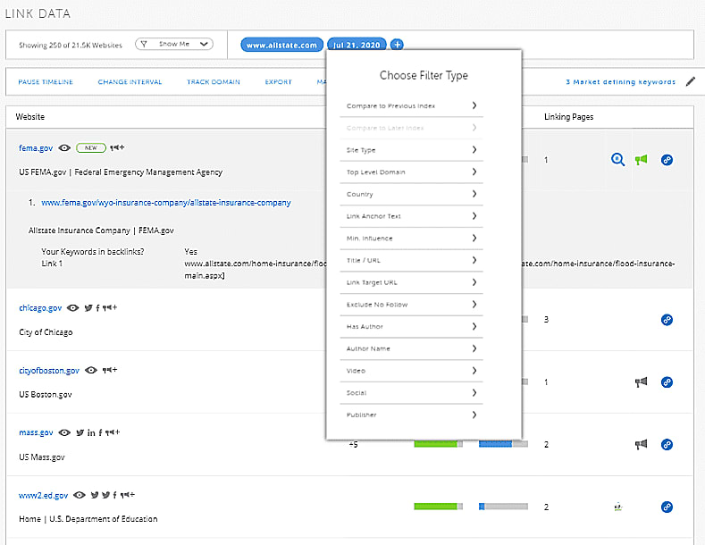
Task: Select Author Name filter option
Action: click(x=411, y=348)
